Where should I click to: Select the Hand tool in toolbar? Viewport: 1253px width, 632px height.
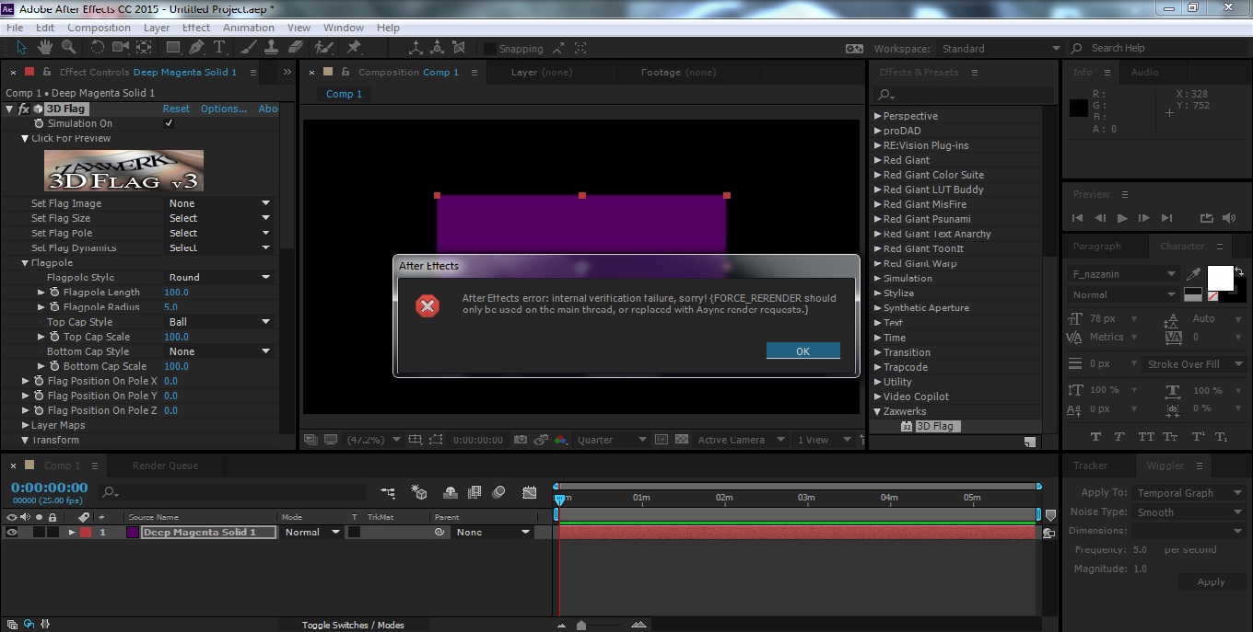(45, 47)
